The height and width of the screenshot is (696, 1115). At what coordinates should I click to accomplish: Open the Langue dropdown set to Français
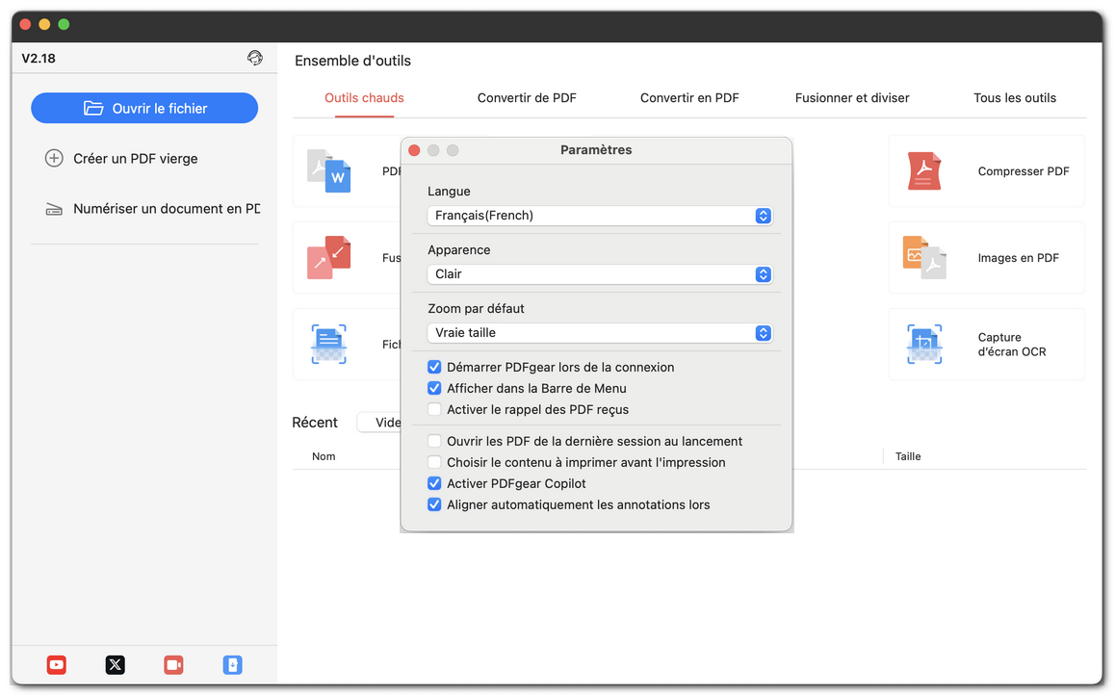(599, 216)
